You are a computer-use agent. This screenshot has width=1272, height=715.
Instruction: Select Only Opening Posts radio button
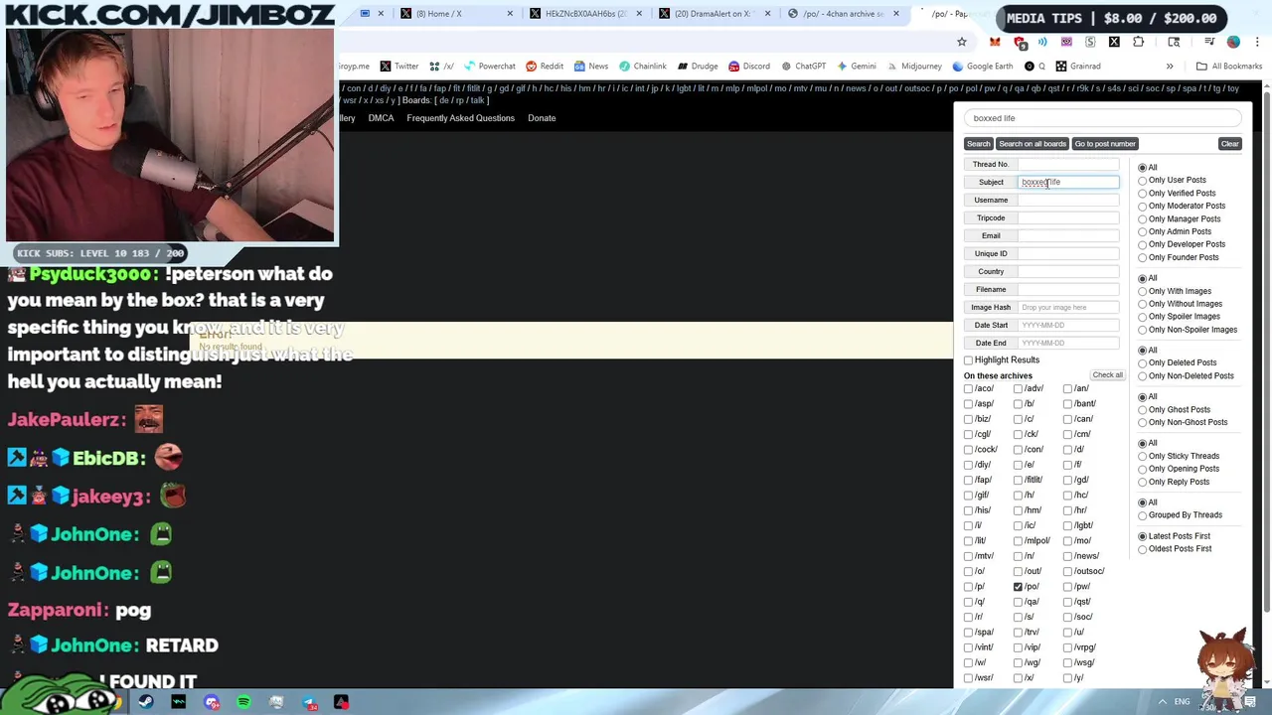click(x=1143, y=469)
